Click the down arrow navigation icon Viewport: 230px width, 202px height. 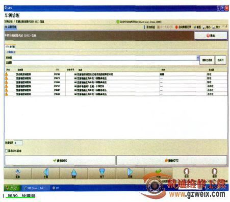(102, 172)
